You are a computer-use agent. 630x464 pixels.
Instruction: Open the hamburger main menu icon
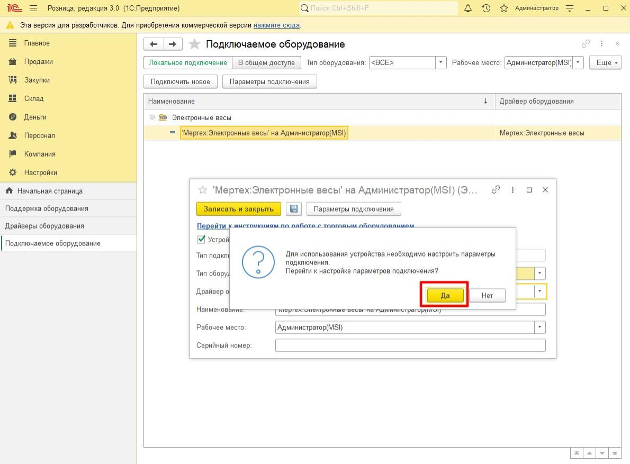(33, 8)
